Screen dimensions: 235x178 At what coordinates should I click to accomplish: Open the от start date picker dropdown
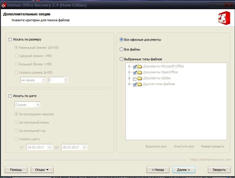pyautogui.click(x=50, y=147)
